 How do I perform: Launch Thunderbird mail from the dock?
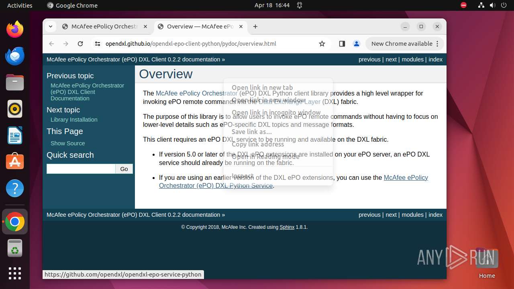coord(15,56)
